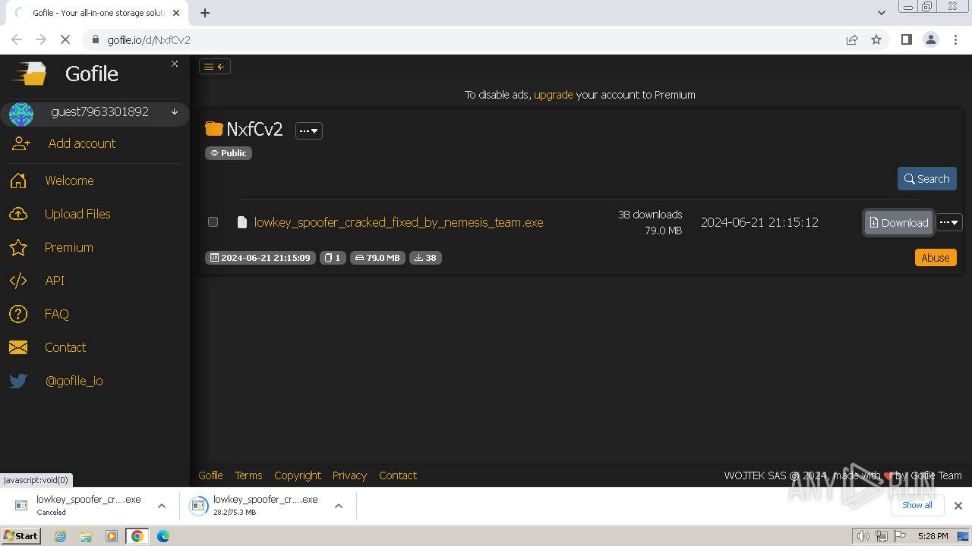
Task: Click creation date badge 2024-06-21 21:15:09
Action: click(x=260, y=258)
